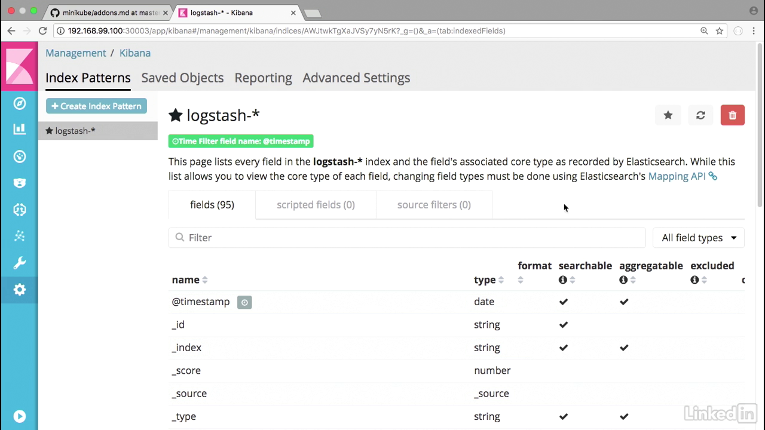Select the logstash-* pattern in the list

coord(98,131)
